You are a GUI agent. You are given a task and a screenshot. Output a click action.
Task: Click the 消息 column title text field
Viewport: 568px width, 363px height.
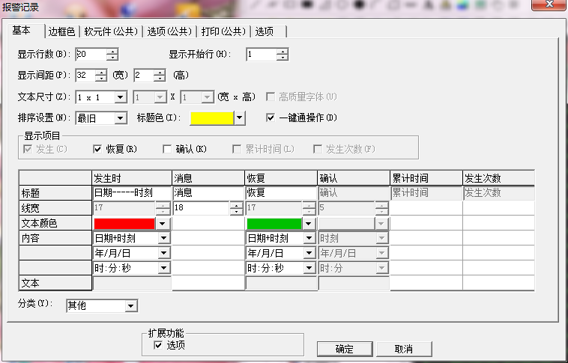pos(208,193)
